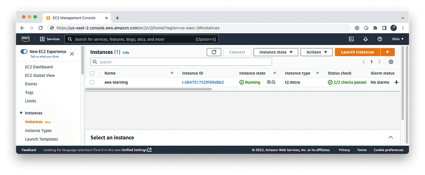Reload the browser page
Screen dimensions: 425x175
pos(41,28)
